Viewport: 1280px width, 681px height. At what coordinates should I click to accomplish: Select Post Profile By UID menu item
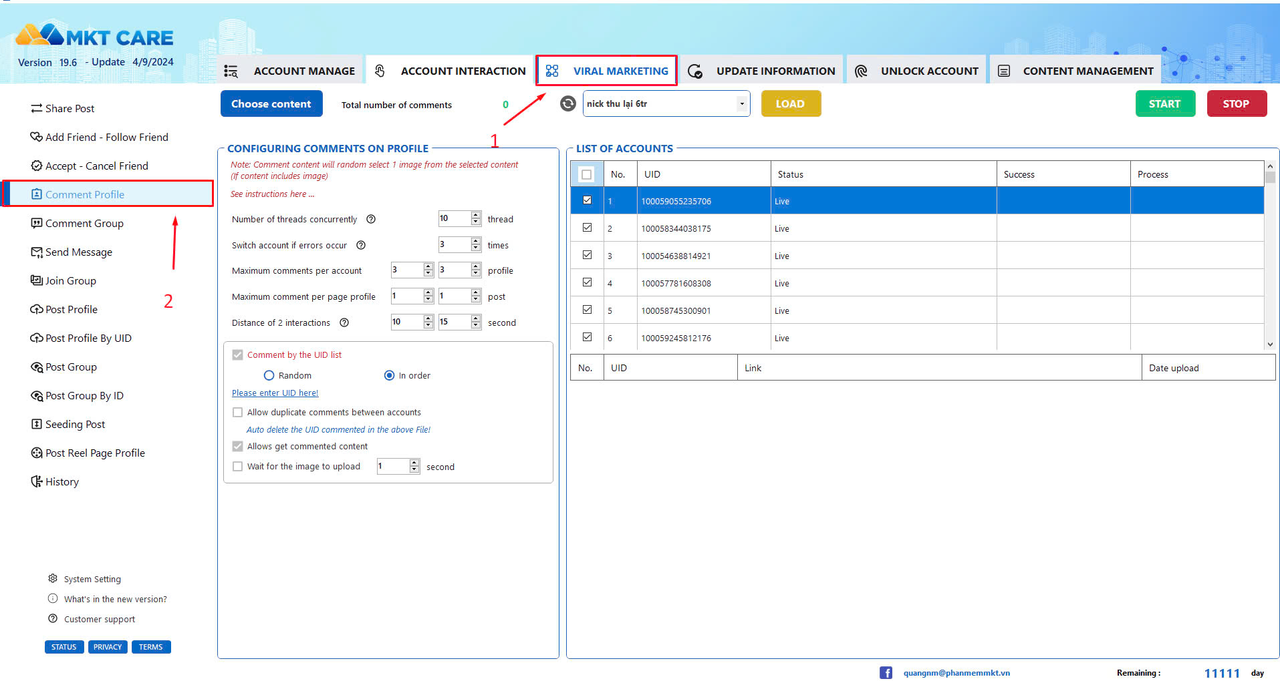(x=88, y=338)
